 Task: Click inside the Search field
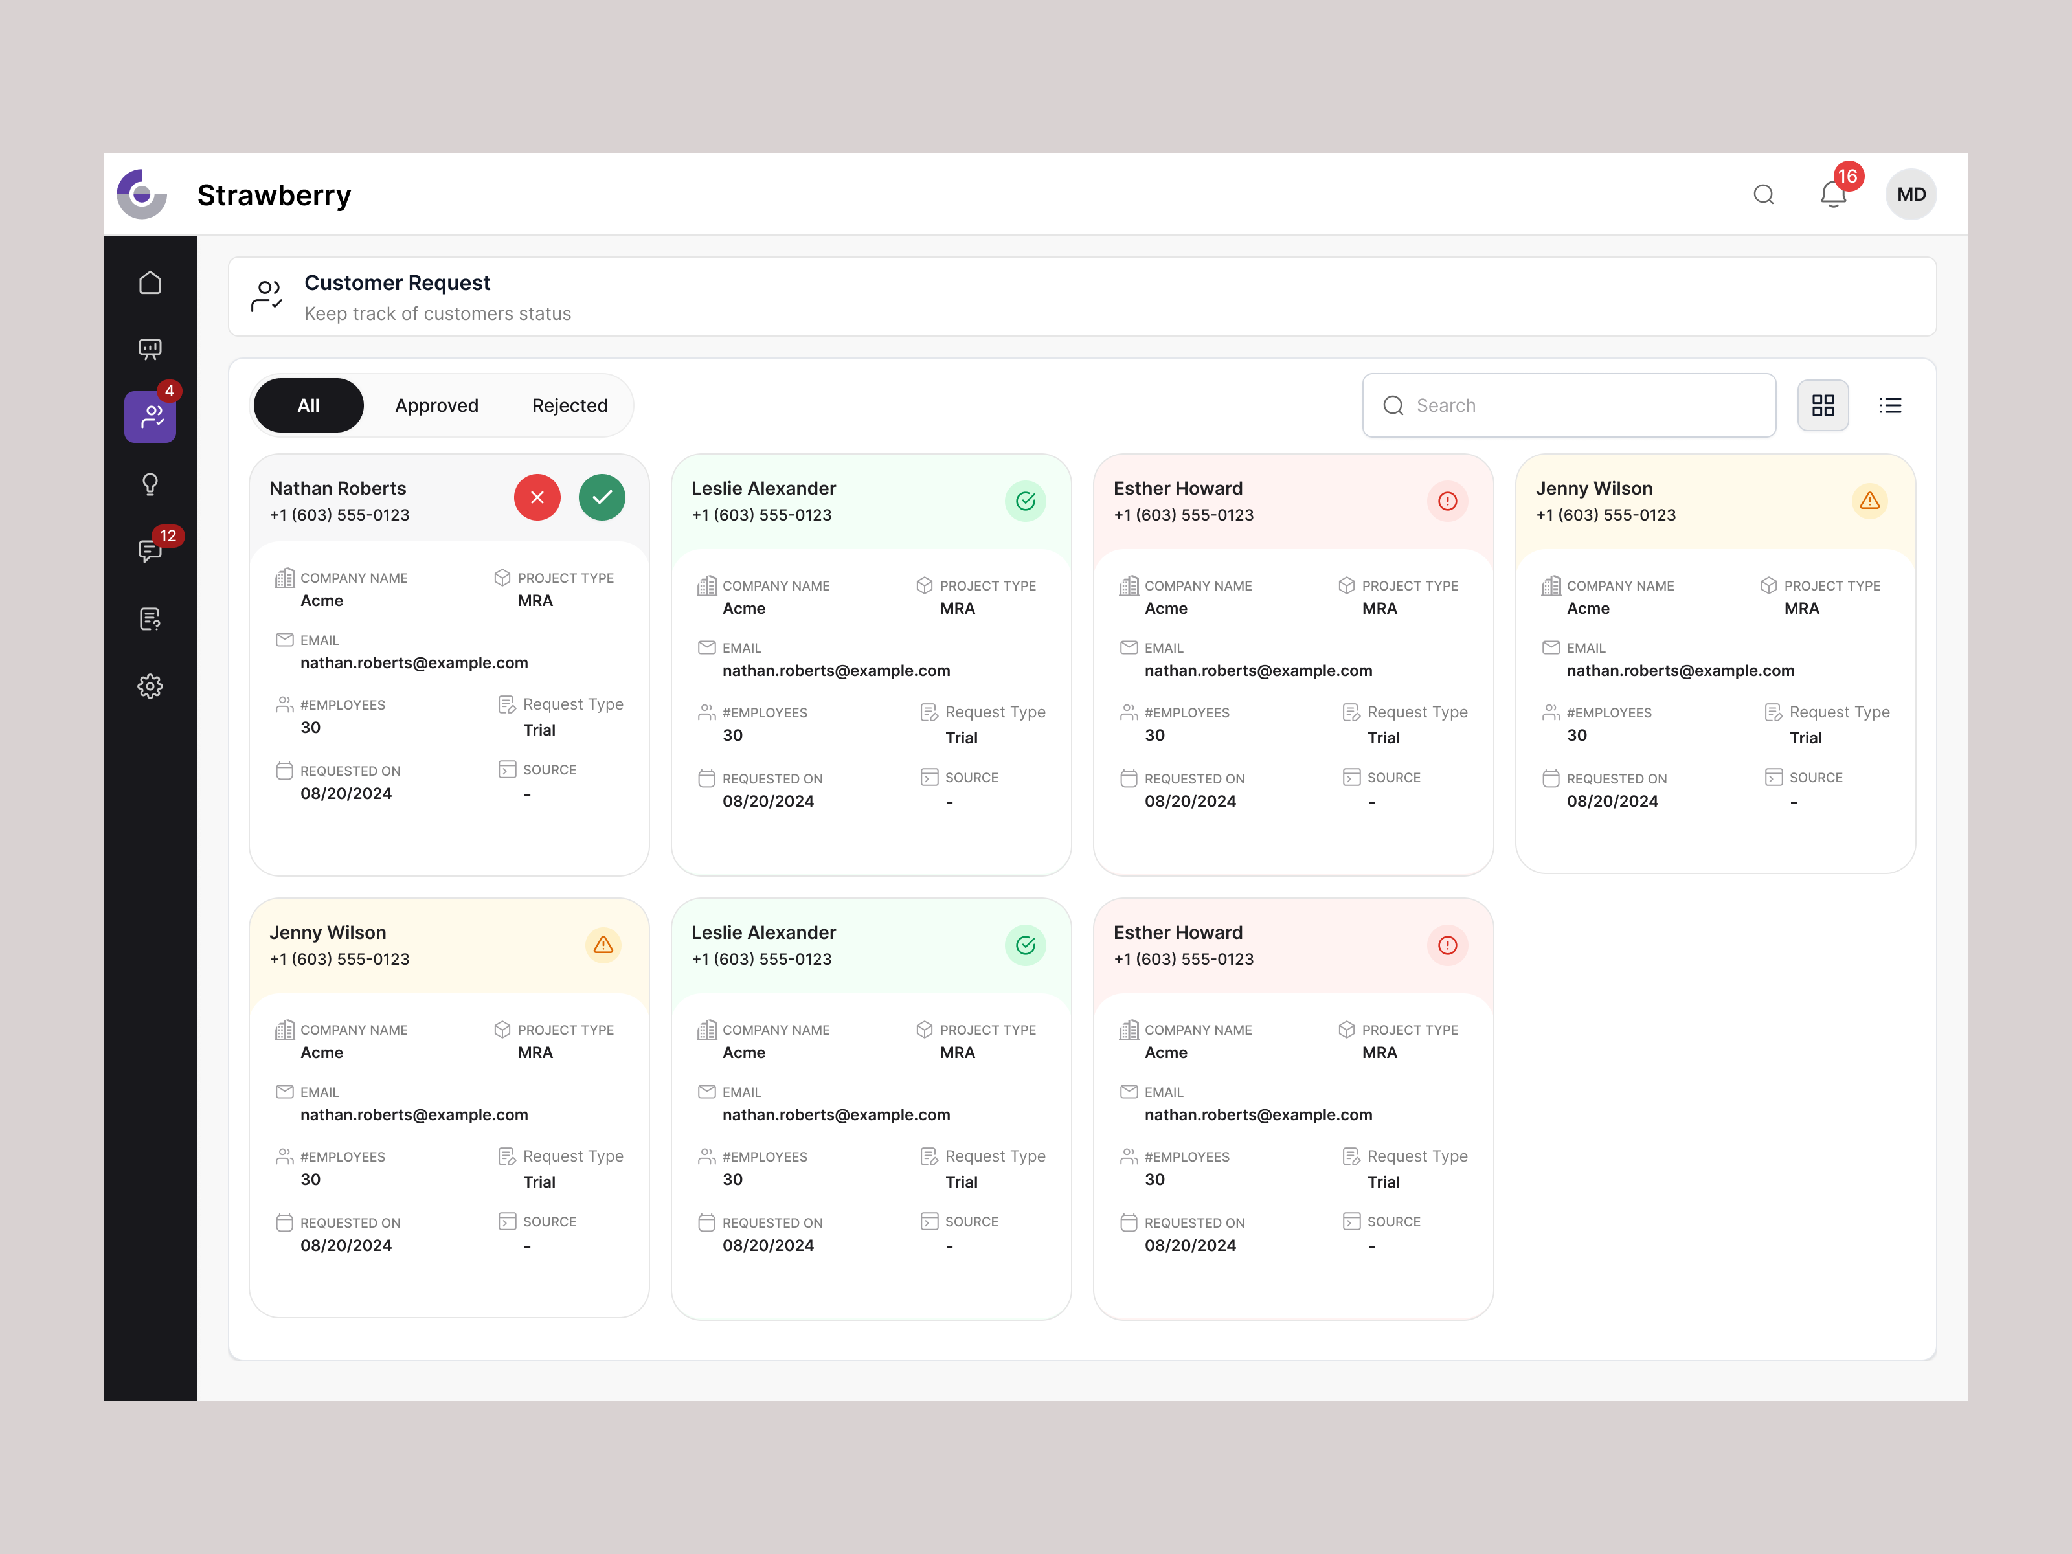[x=1569, y=405]
